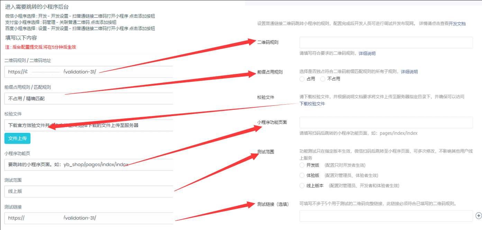Screen dimensions: 482x230
Task: Click the right-side 二维码规则 label
Action: click(268, 42)
